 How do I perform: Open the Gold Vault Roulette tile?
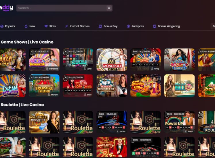click(44, 122)
